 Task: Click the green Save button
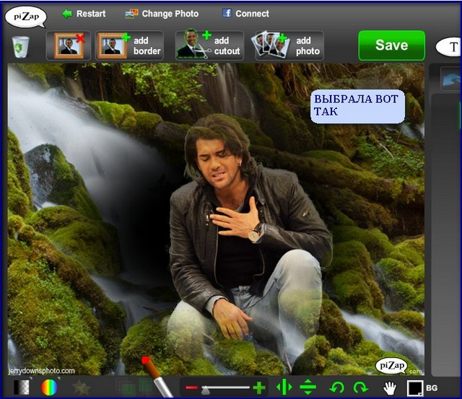[x=391, y=45]
